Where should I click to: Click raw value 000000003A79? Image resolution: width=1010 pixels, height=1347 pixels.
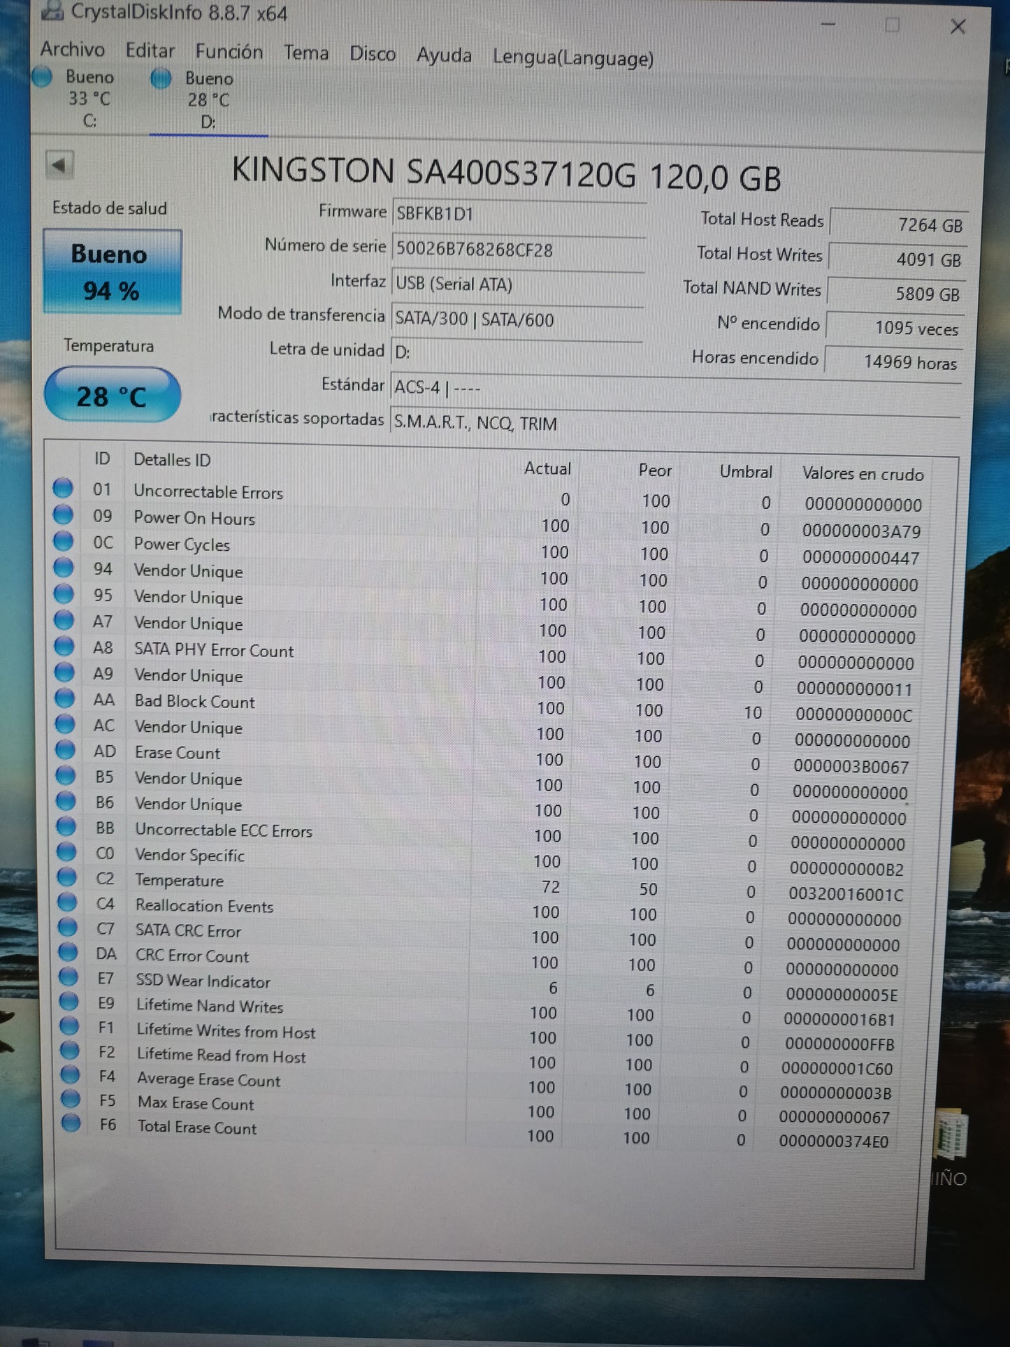[861, 531]
